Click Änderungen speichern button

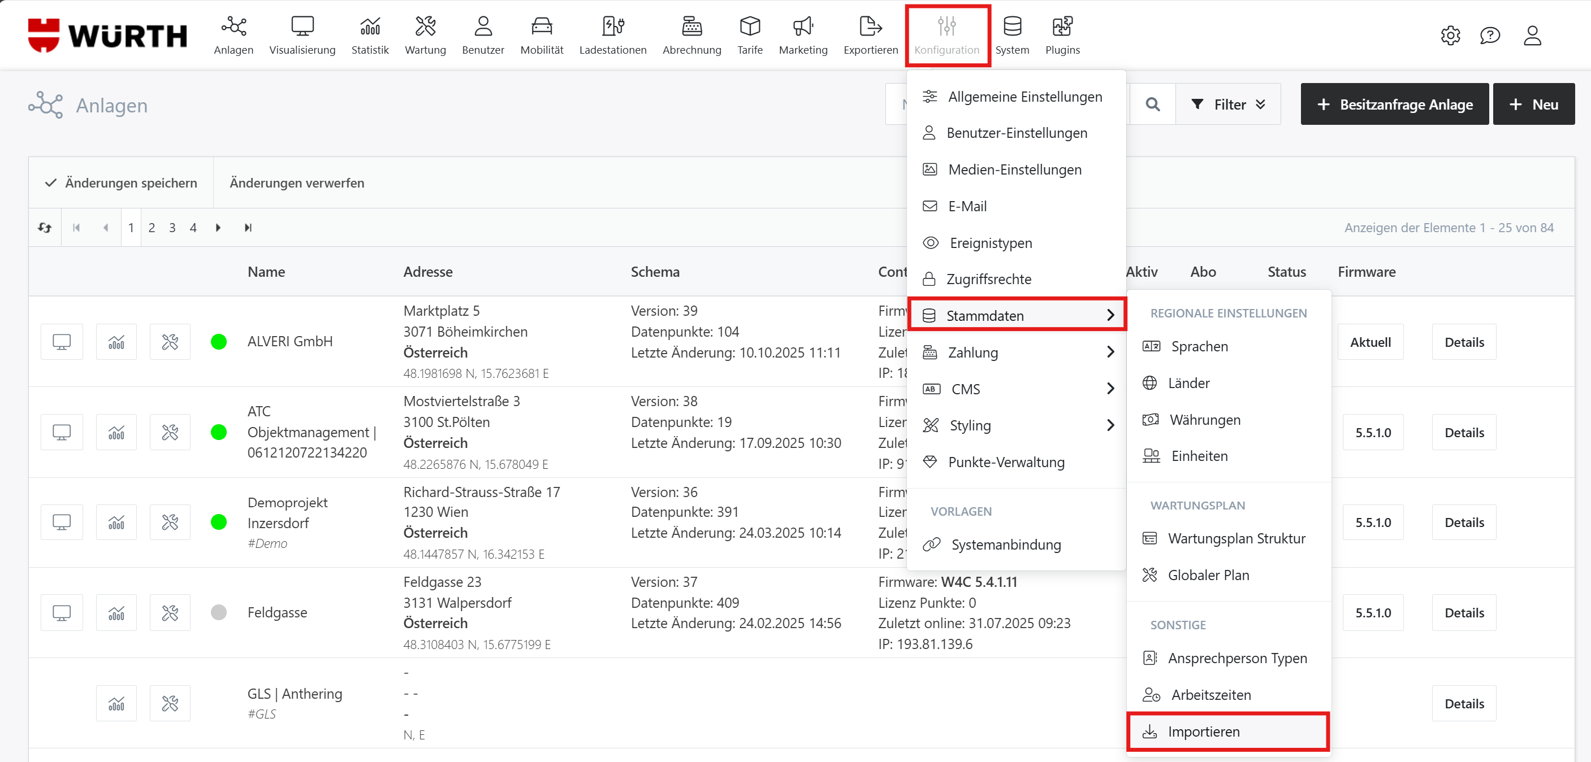[121, 182]
